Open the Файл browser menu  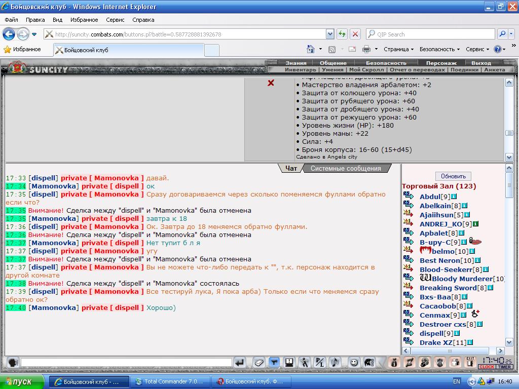click(x=11, y=20)
